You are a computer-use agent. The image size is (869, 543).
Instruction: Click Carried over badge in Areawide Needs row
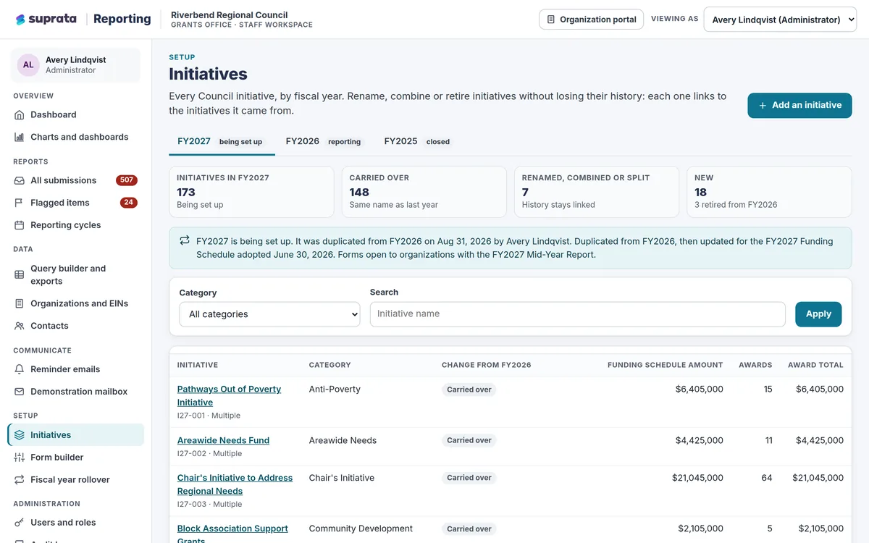coord(469,440)
